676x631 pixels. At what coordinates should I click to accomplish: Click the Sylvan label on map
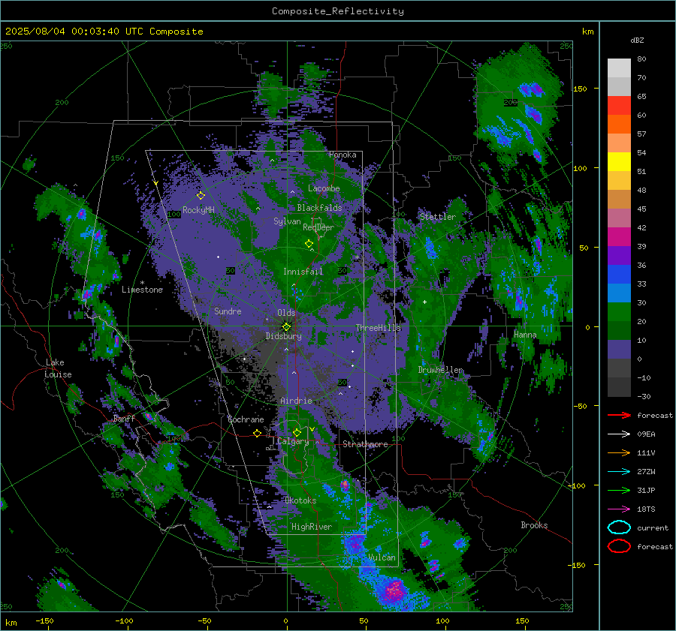(x=287, y=221)
